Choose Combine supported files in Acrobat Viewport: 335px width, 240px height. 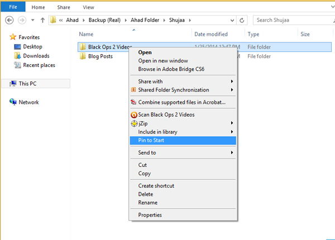183,102
